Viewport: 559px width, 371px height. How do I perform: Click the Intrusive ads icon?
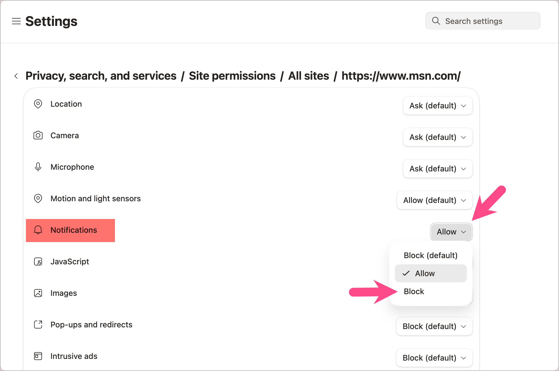[38, 356]
